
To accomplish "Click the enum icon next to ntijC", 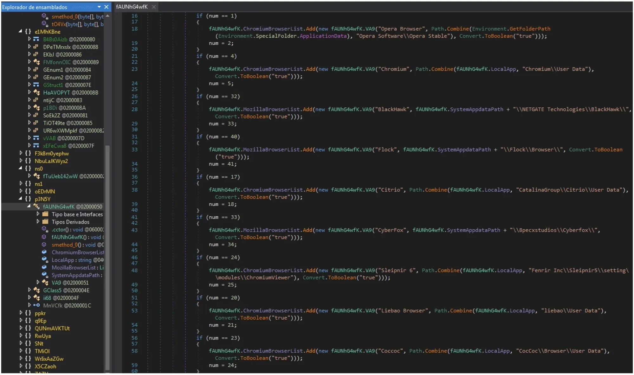I will coord(36,100).
